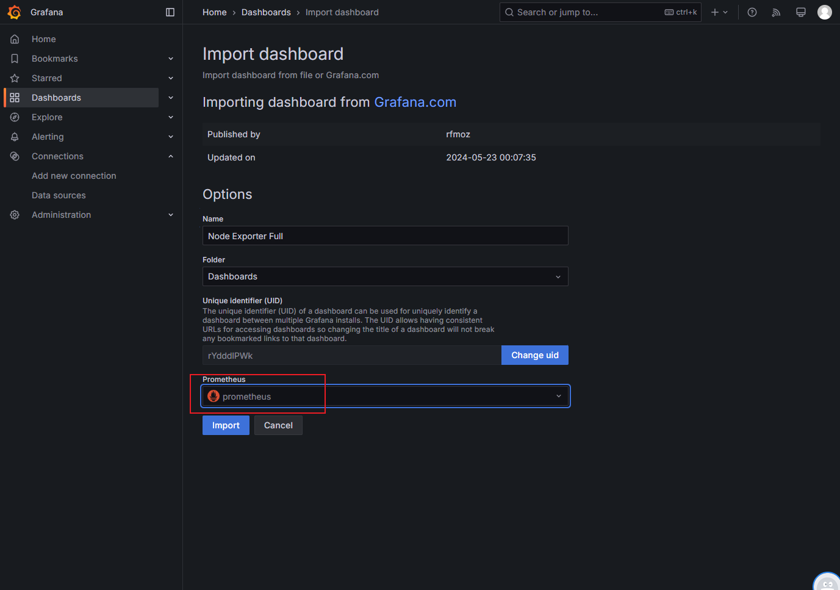Open the user profile avatar

tap(825, 12)
